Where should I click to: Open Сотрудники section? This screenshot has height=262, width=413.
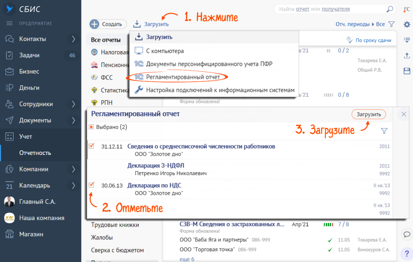point(36,104)
